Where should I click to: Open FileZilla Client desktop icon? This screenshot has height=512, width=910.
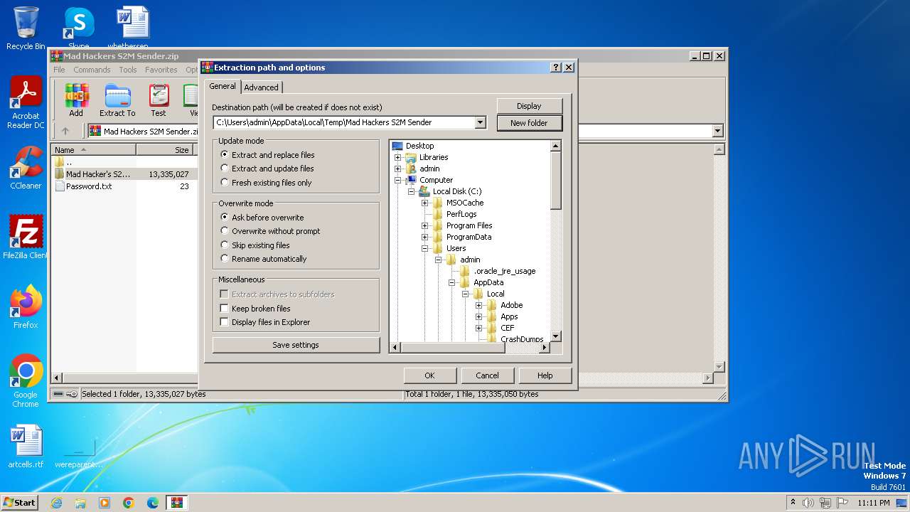(26, 237)
